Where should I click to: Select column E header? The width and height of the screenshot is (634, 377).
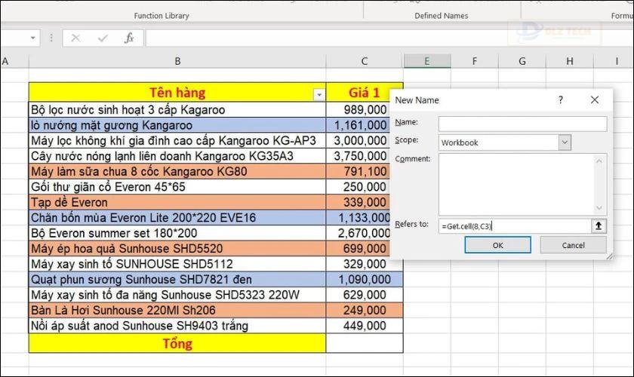(427, 61)
